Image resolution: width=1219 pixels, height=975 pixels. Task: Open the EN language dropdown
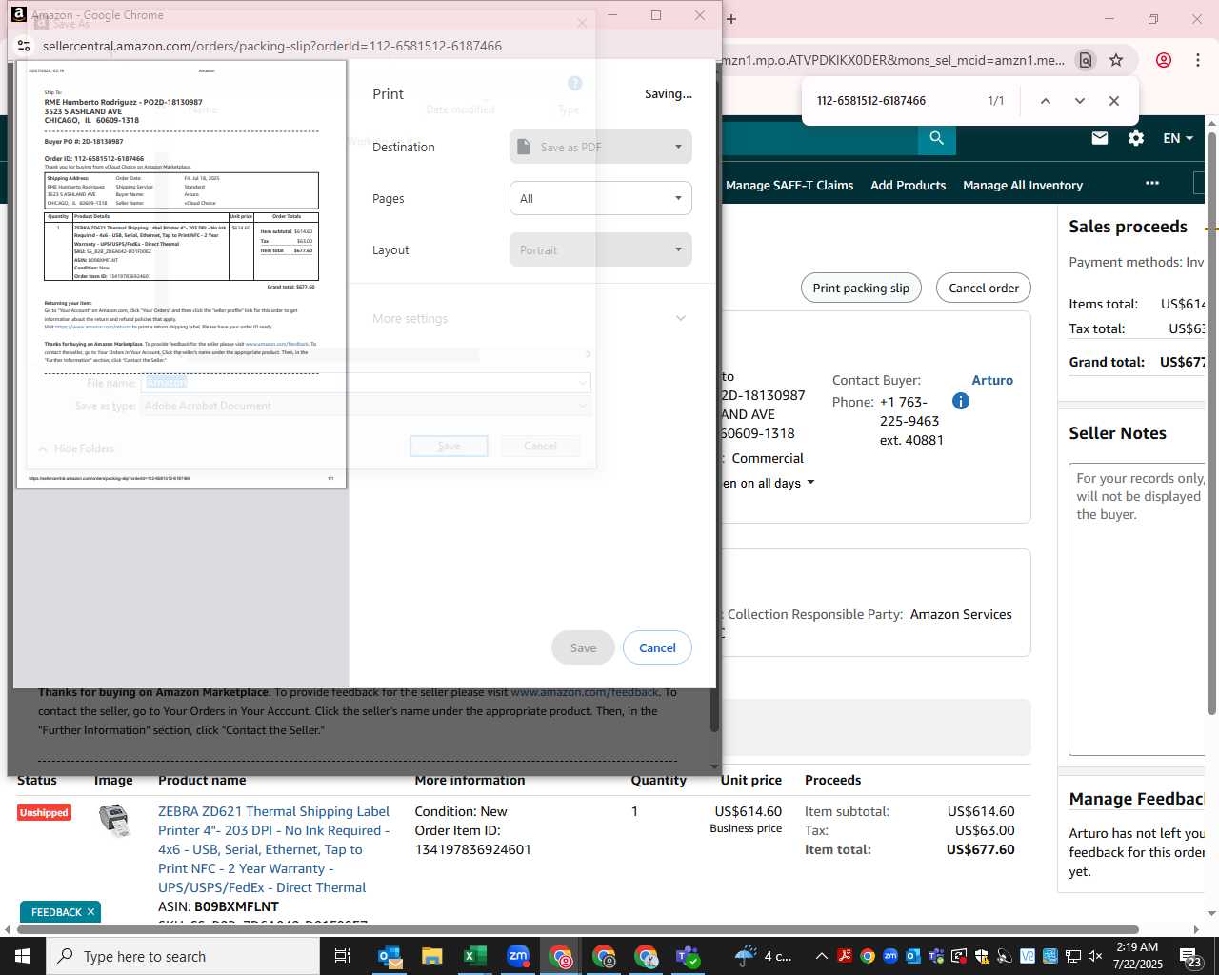pyautogui.click(x=1178, y=138)
